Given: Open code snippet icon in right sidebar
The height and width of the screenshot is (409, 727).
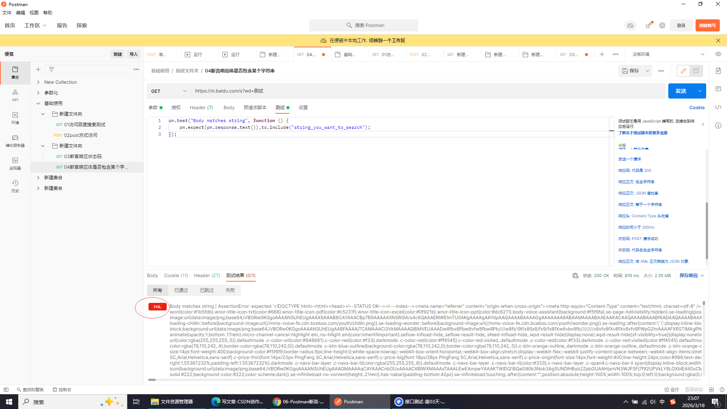Looking at the screenshot, I should pyautogui.click(x=718, y=107).
